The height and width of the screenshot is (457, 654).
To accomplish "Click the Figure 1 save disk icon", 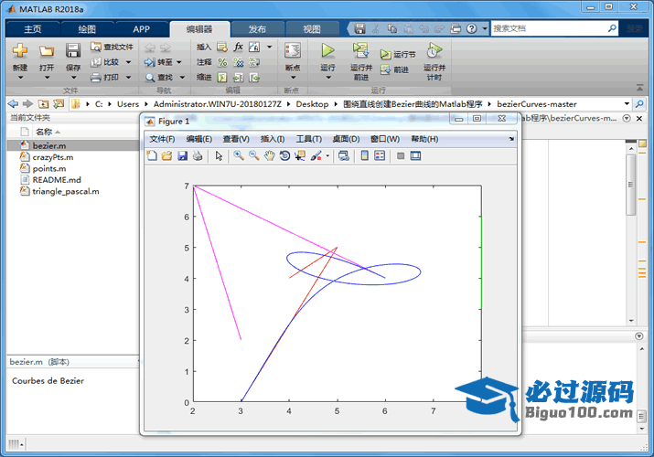I will coord(182,155).
